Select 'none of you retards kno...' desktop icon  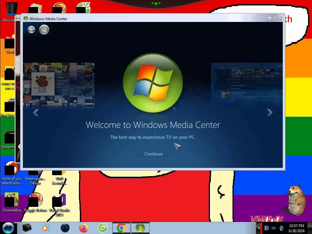tap(12, 173)
